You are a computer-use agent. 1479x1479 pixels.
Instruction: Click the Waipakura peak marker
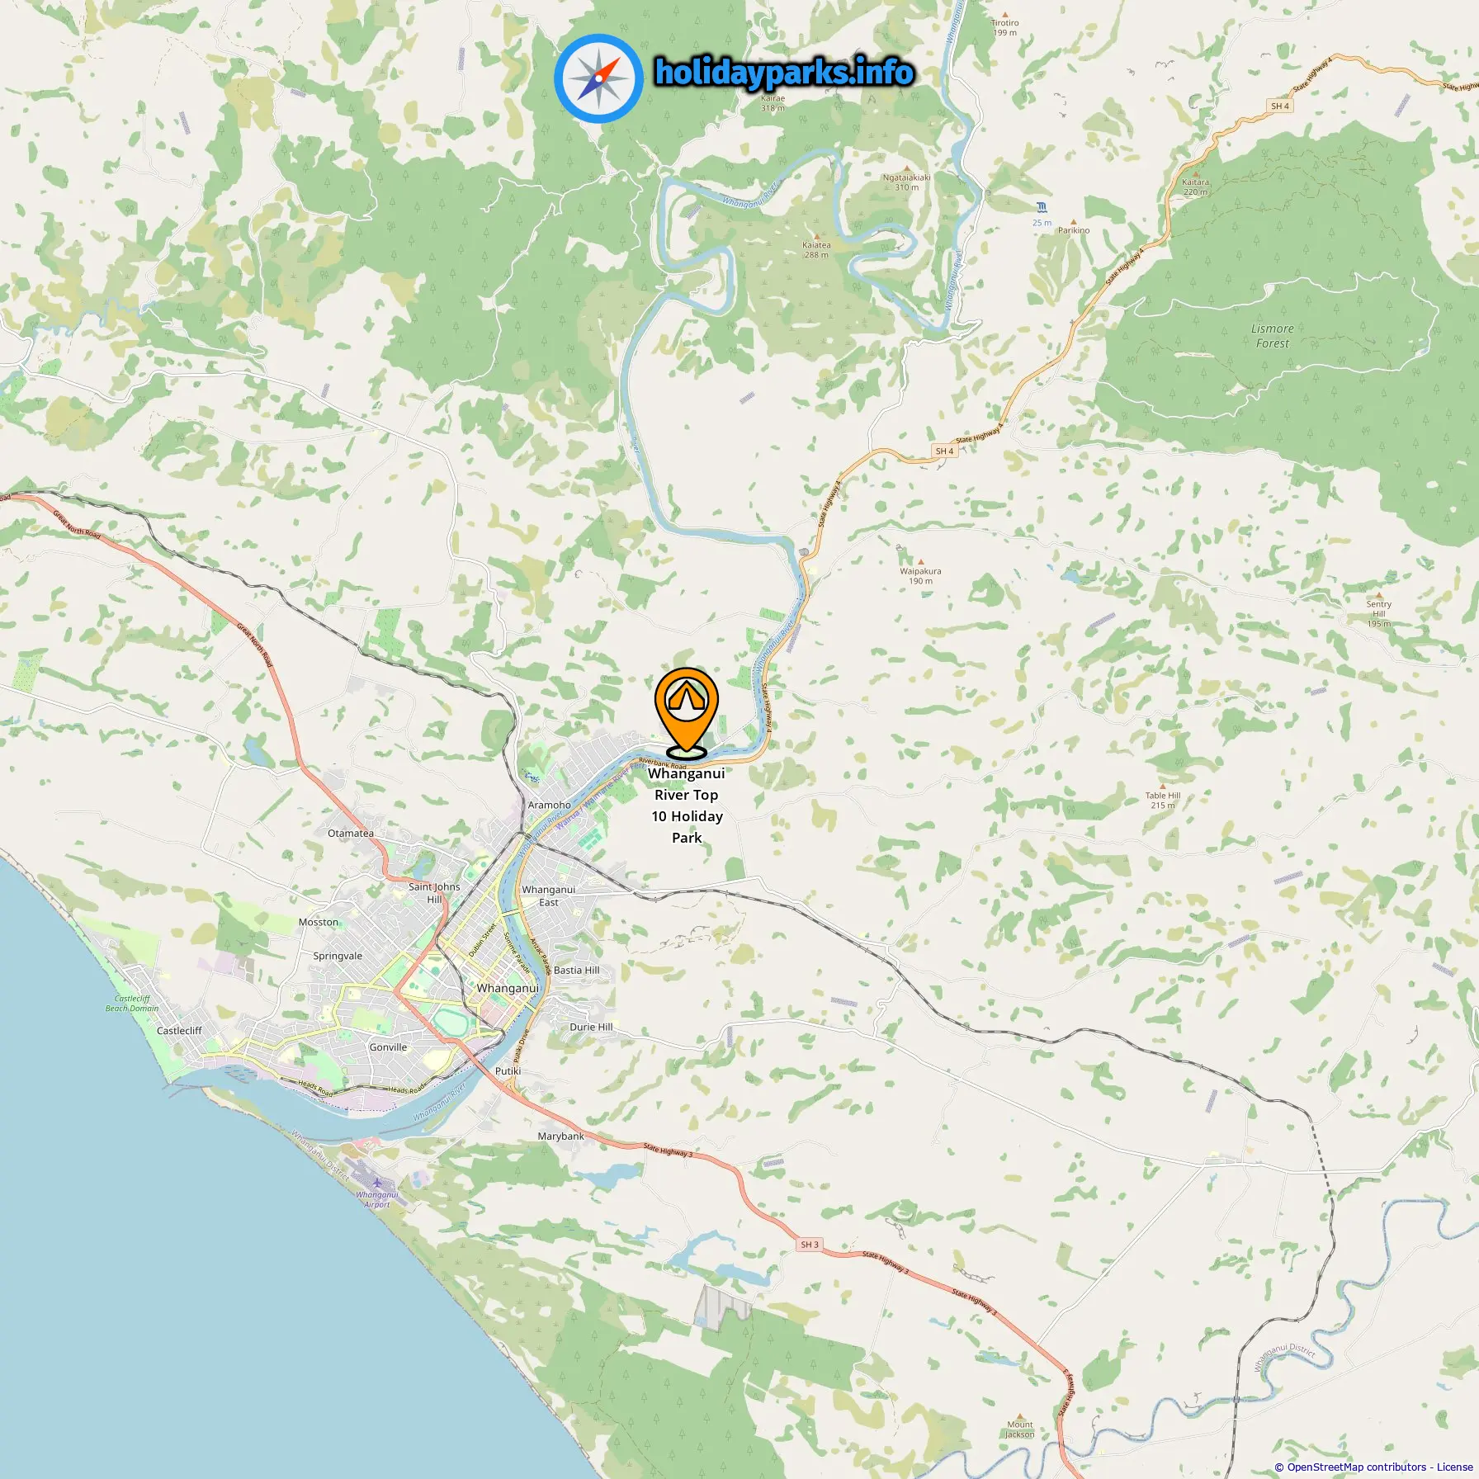920,562
